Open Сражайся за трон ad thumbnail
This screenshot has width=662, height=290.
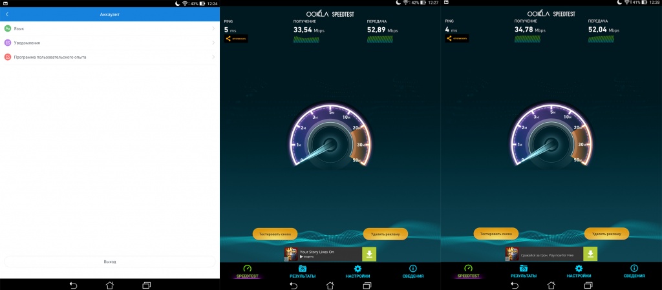(512, 254)
